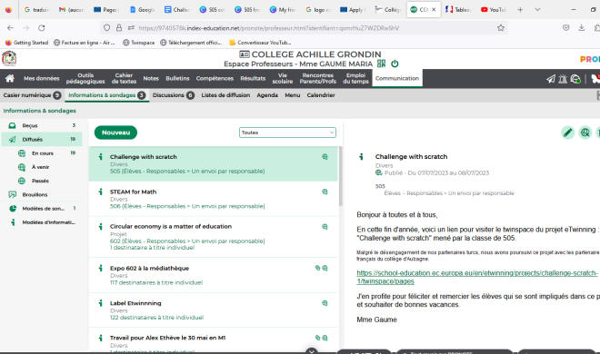Open the STEAM for Math message
600x354 pixels.
(x=213, y=199)
